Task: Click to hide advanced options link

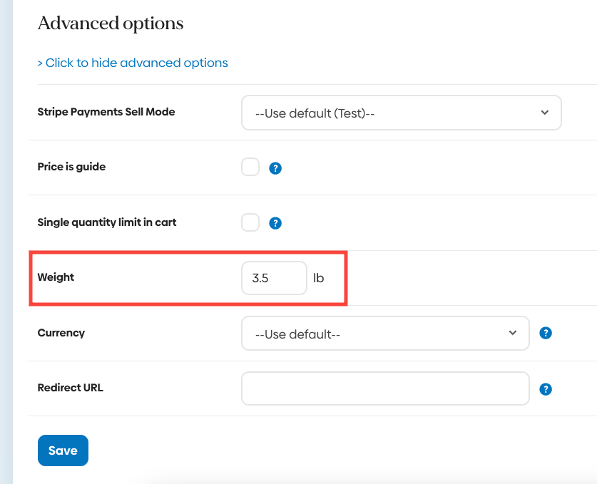Action: click(133, 63)
